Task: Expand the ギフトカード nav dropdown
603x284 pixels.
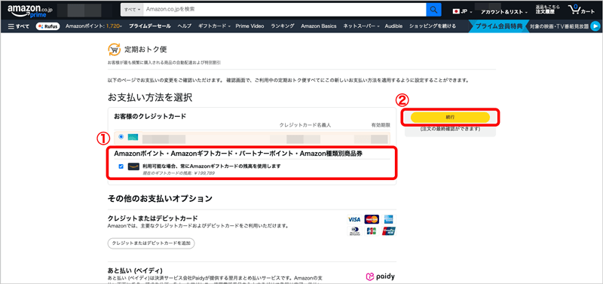Action: [x=214, y=26]
